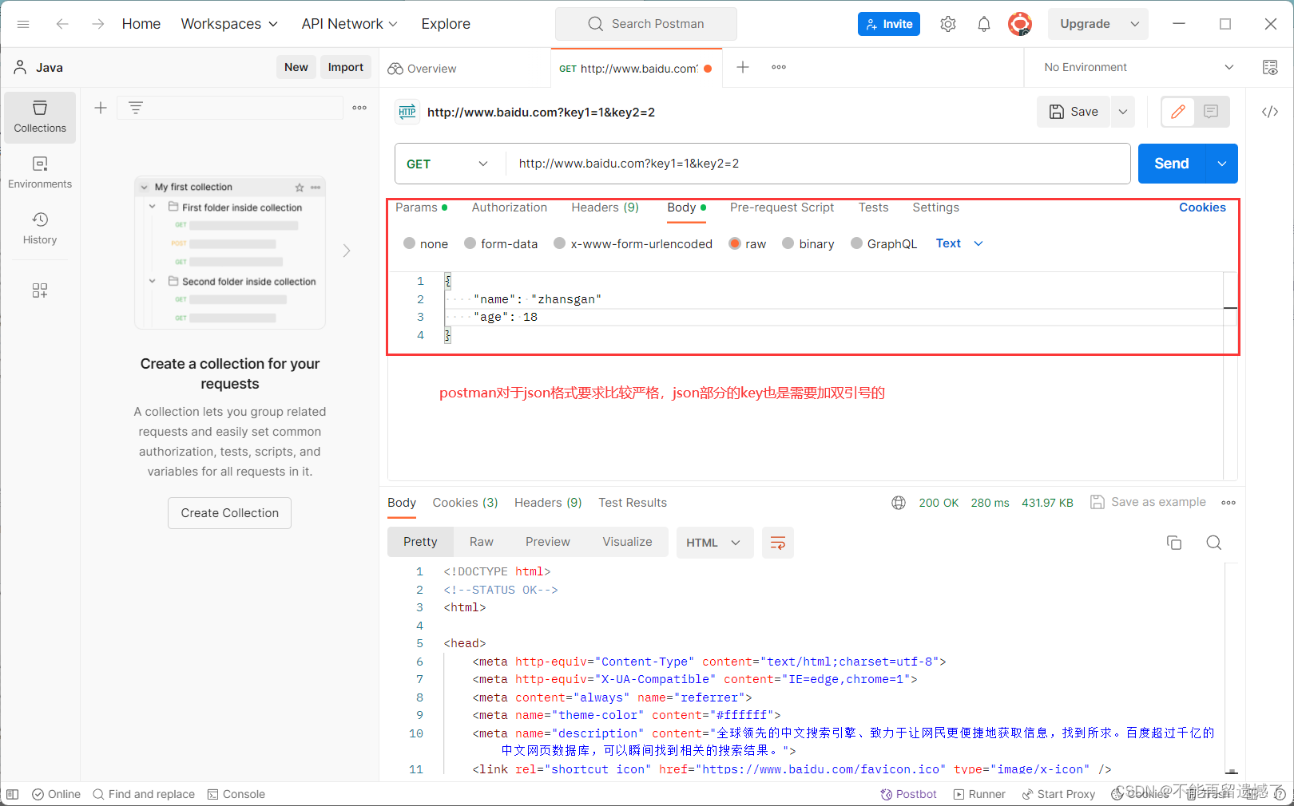Open environment quick look icon
Image resolution: width=1294 pixels, height=806 pixels.
coord(1270,67)
